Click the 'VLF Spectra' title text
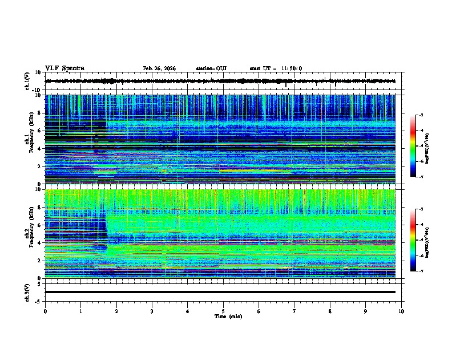Viewport: 452px width, 349px height. coord(64,68)
